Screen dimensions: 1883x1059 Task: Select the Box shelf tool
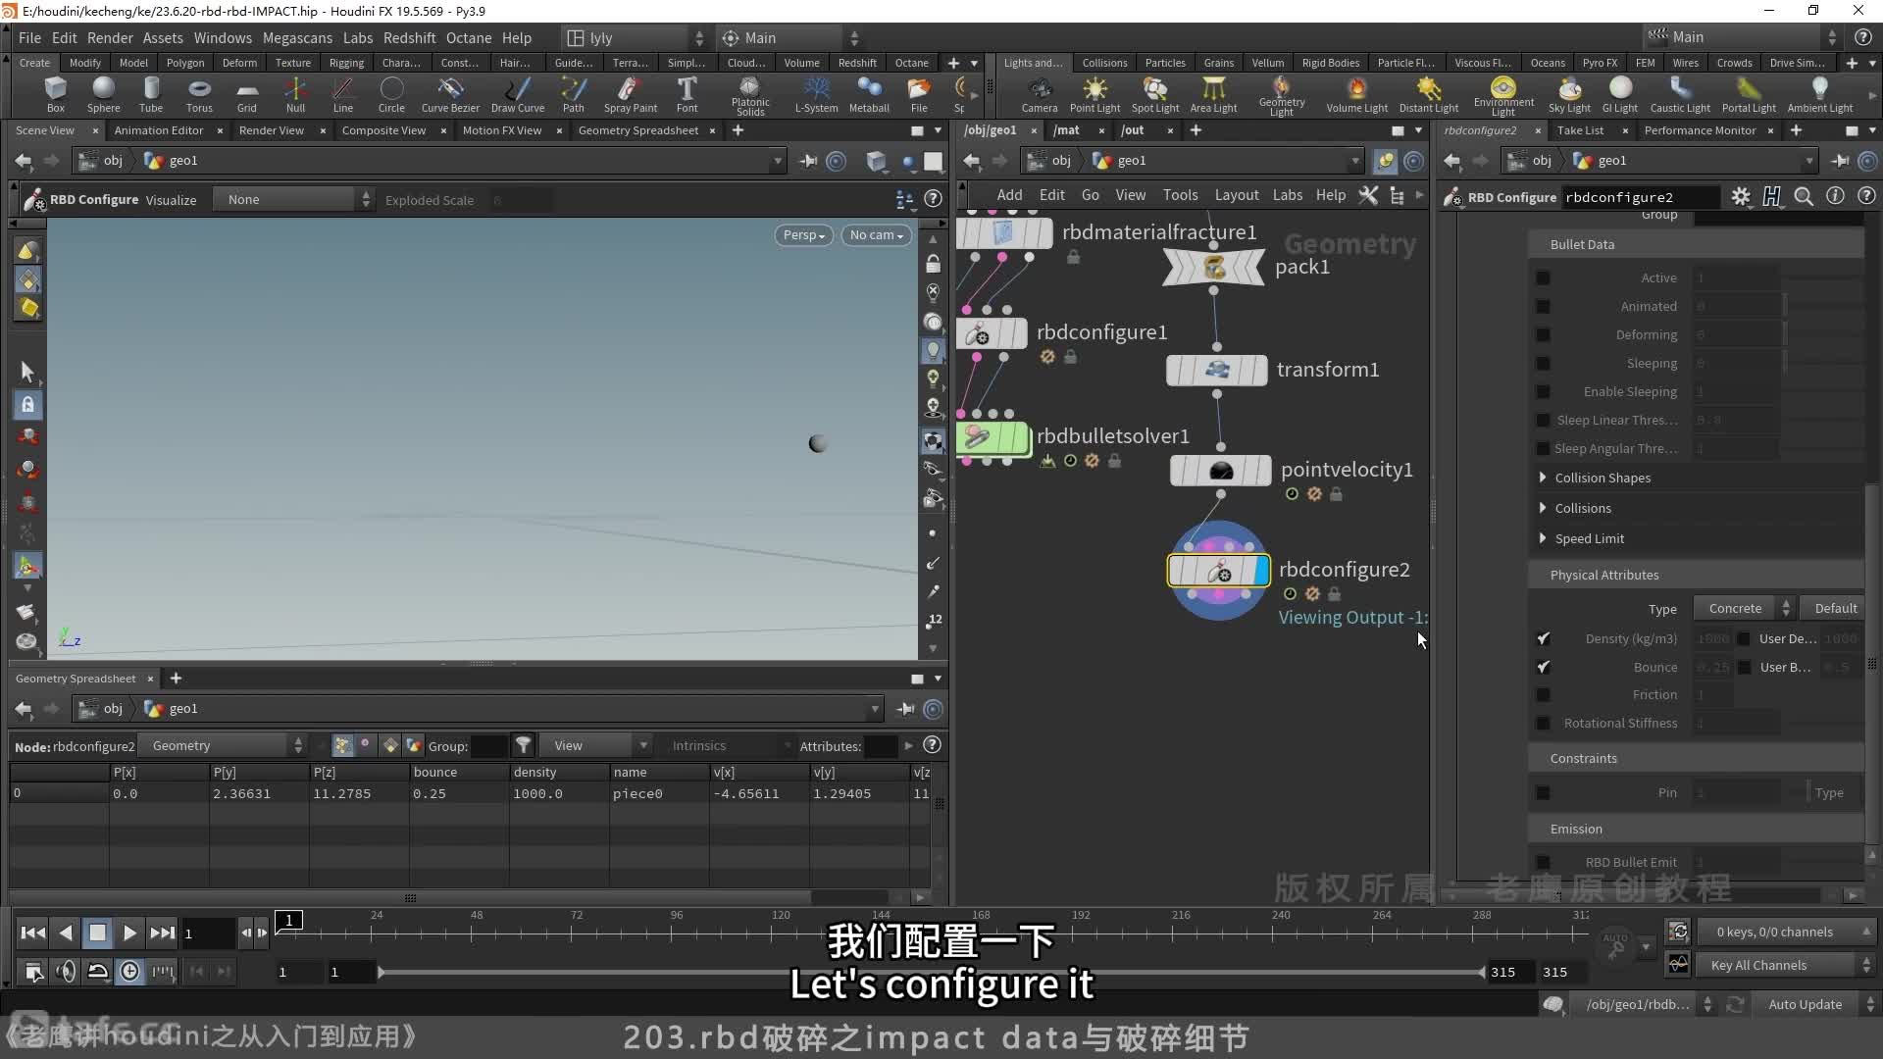(56, 94)
